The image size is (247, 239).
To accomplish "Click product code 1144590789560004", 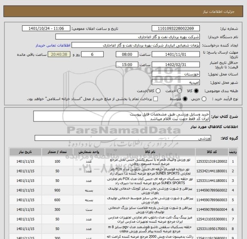I will point(212,210).
